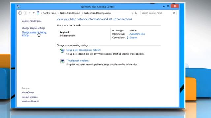
Task: Expand the chevron after Network and Internet breadcrumb
Action: pos(82,13)
